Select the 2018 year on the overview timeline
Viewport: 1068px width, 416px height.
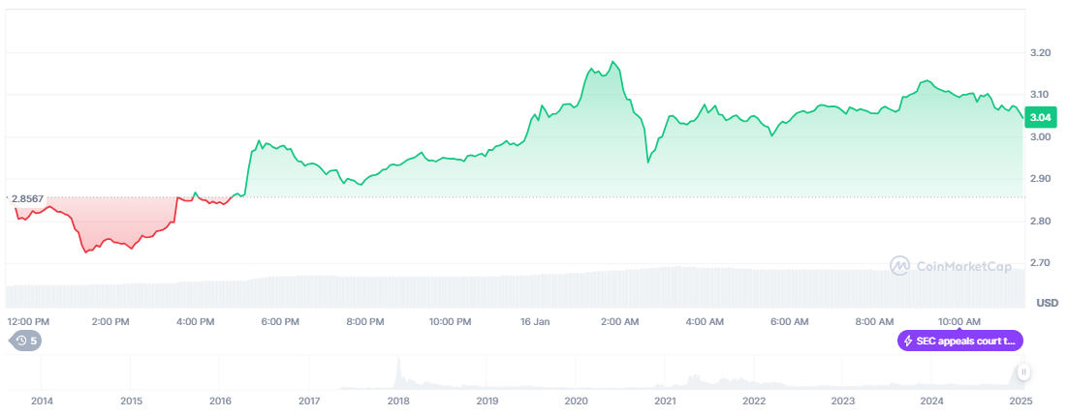coord(398,401)
